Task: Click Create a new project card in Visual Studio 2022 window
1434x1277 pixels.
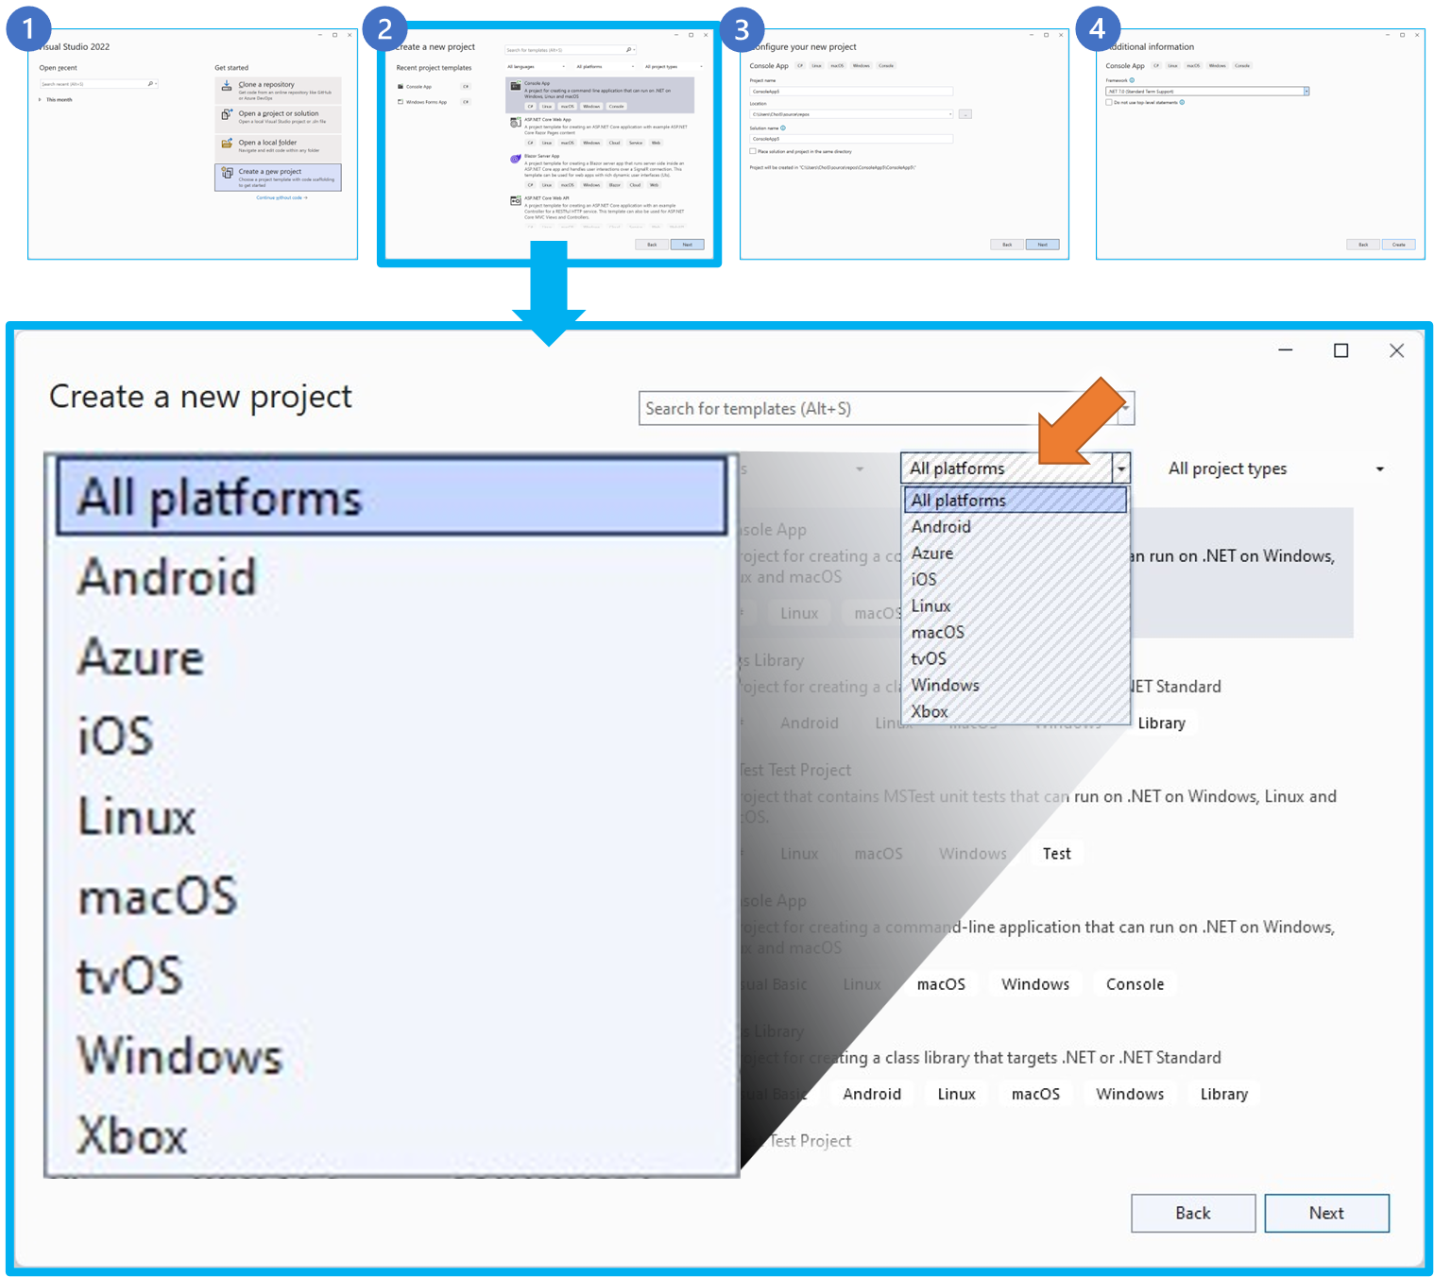Action: click(x=278, y=178)
